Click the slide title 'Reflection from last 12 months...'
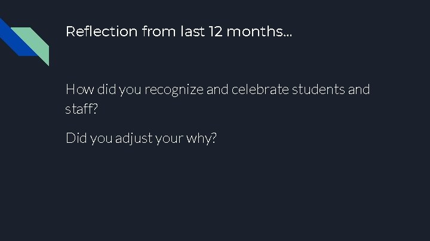430x241 pixels. tap(179, 32)
